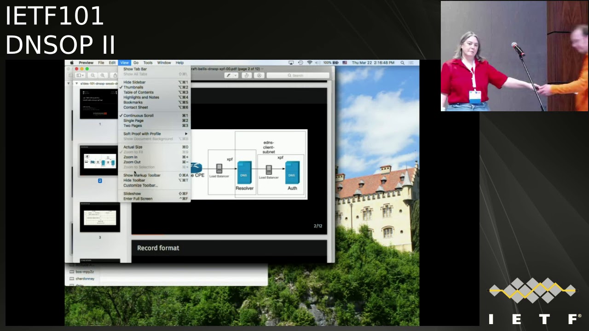Toggle the checked Thumbnails sidebar option
This screenshot has height=331, width=589.
[x=154, y=87]
